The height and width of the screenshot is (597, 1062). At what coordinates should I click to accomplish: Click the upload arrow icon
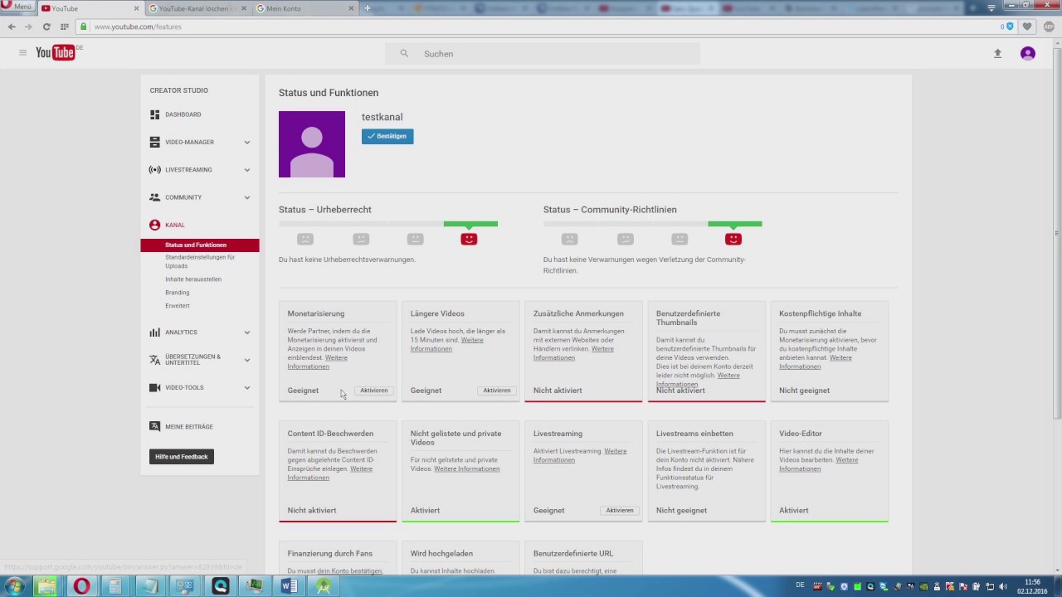997,53
